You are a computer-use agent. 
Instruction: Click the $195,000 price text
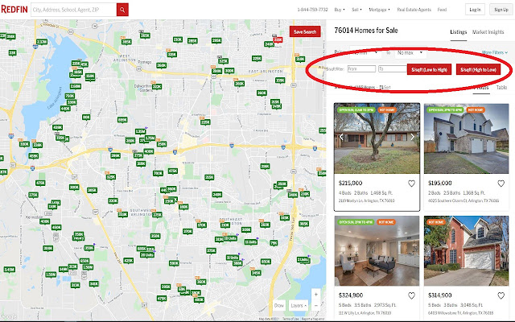coord(440,183)
